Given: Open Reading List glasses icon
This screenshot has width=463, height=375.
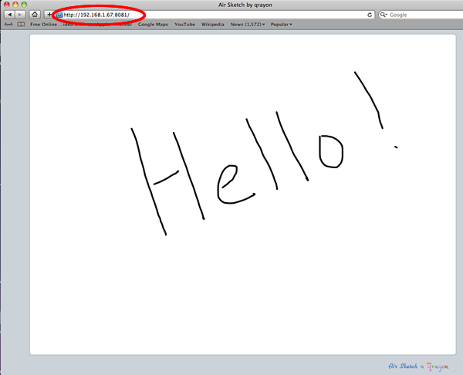Looking at the screenshot, I should tap(8, 25).
